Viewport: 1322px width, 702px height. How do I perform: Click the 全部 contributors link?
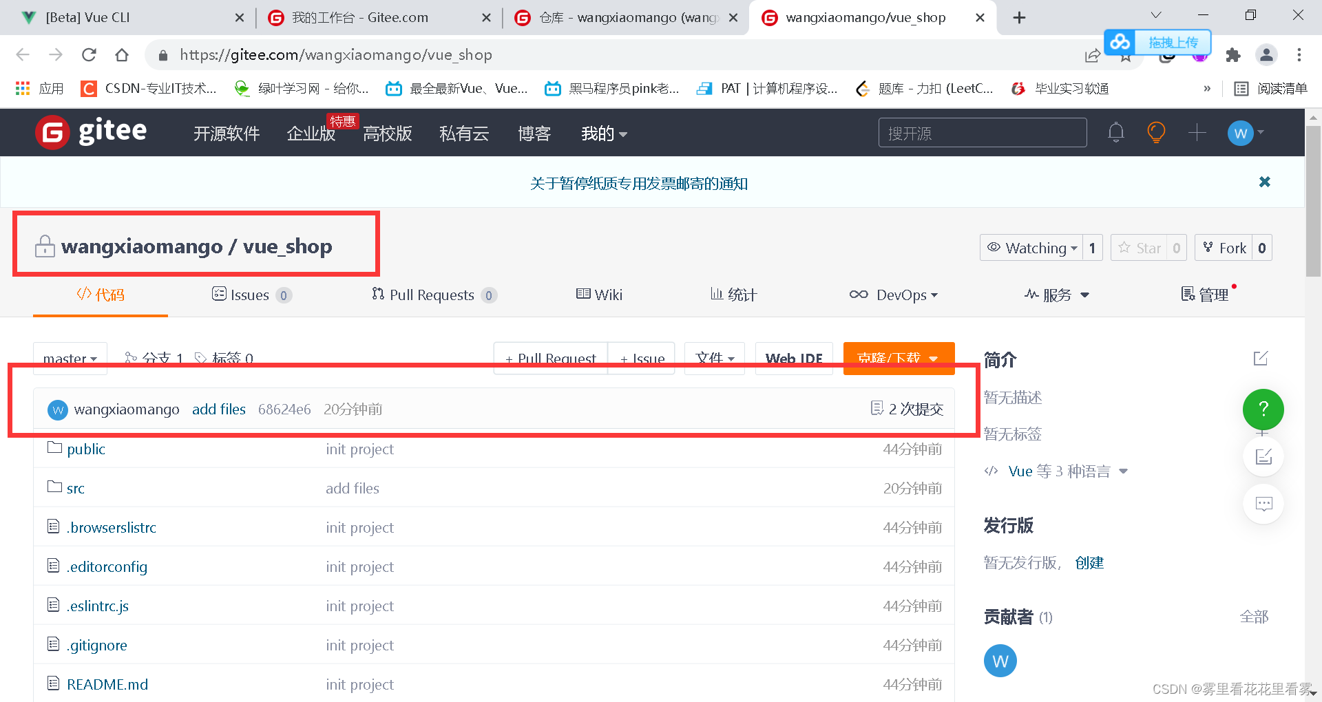[1254, 617]
